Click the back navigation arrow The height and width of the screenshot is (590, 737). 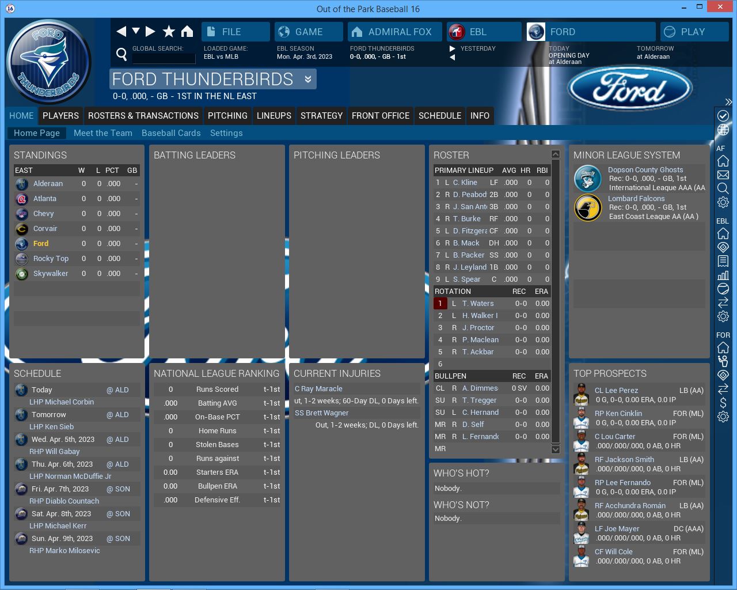121,32
